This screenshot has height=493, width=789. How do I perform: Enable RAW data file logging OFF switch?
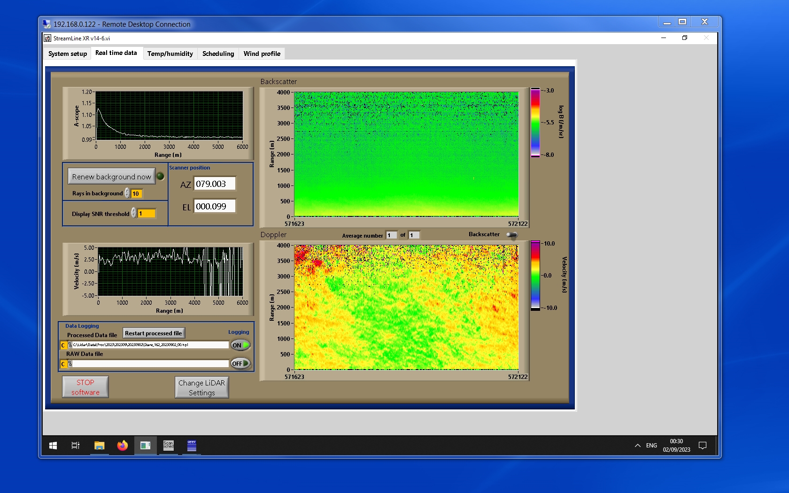click(x=240, y=363)
